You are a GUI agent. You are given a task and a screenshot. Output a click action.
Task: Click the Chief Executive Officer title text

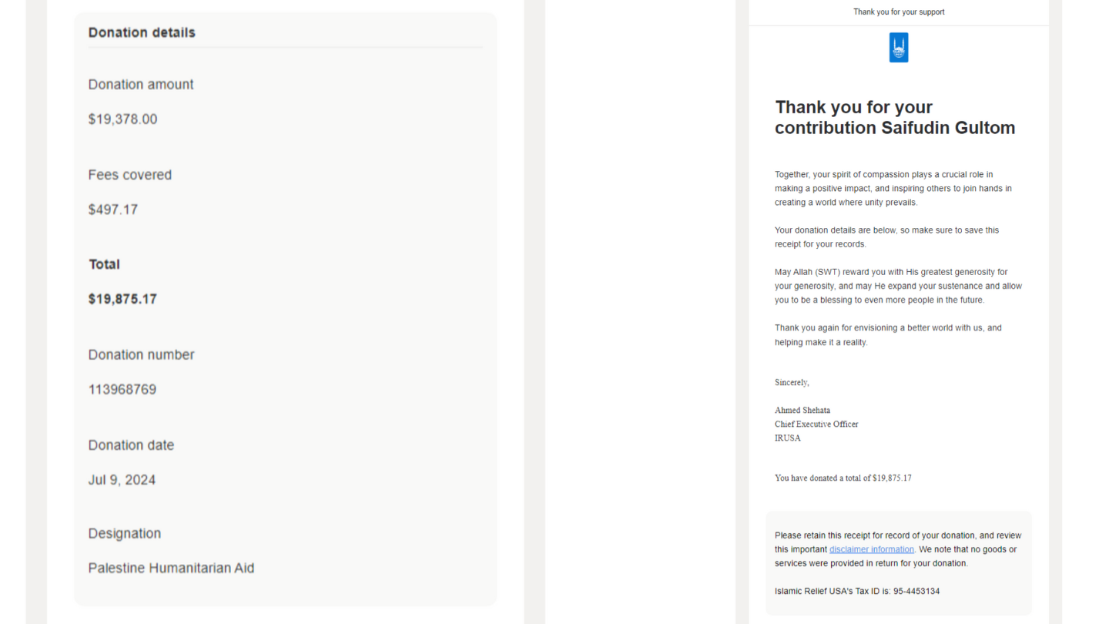816,424
